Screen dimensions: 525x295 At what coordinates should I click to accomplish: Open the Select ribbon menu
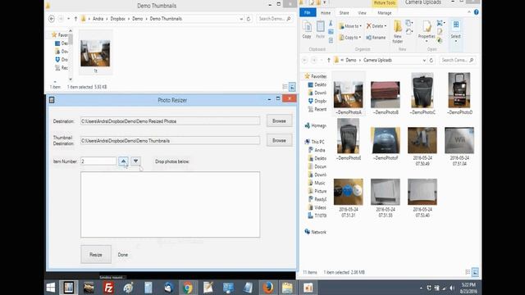(456, 31)
